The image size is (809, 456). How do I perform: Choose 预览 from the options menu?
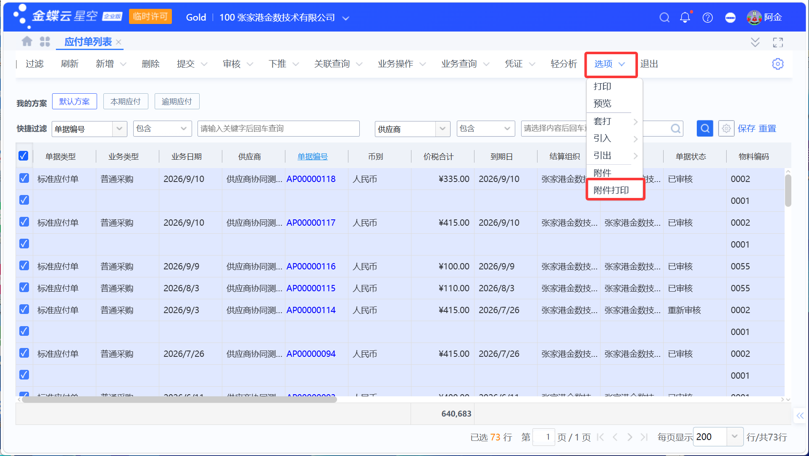[602, 103]
